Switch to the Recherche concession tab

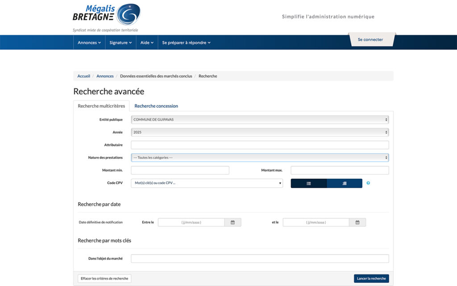pyautogui.click(x=156, y=106)
